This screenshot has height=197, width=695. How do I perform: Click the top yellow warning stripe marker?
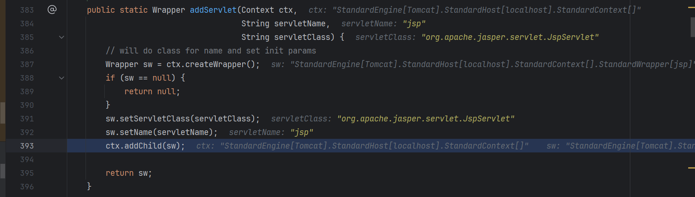[691, 8]
